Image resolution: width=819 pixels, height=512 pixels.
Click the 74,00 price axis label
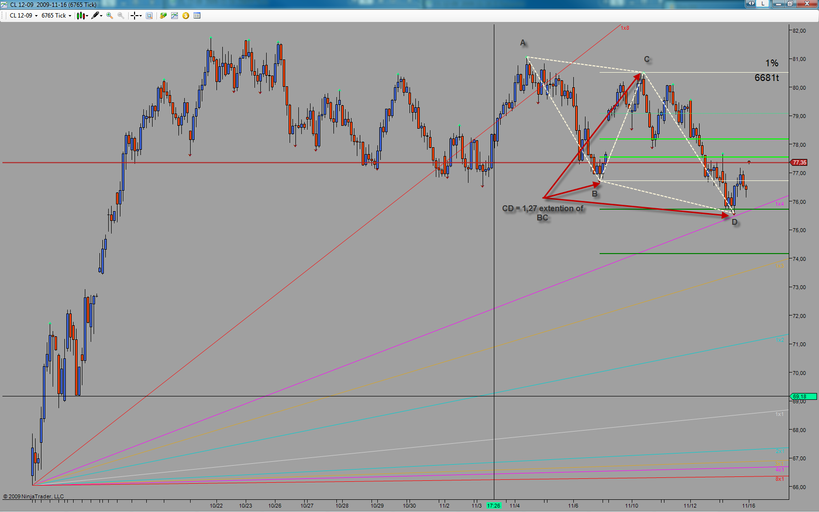pos(799,259)
